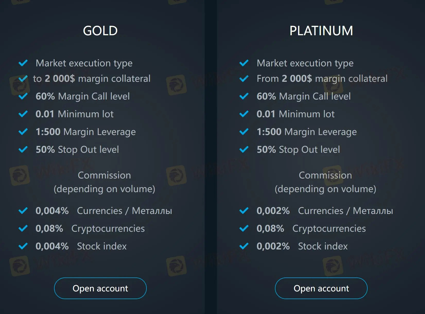Select the GOLD account heading

click(x=100, y=31)
